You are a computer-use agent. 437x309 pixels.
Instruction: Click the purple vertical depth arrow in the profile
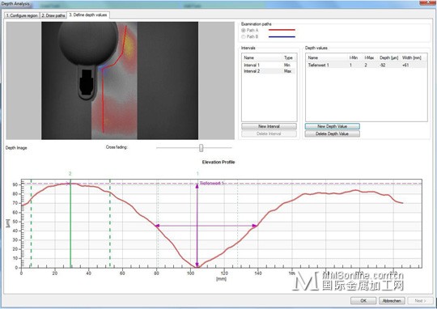click(197, 226)
